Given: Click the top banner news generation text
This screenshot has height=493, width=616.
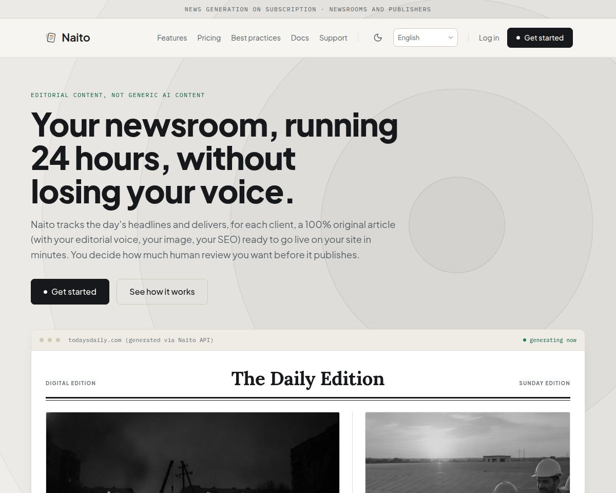Looking at the screenshot, I should pyautogui.click(x=308, y=9).
